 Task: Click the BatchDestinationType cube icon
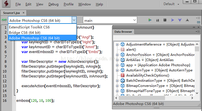tap(123, 81)
